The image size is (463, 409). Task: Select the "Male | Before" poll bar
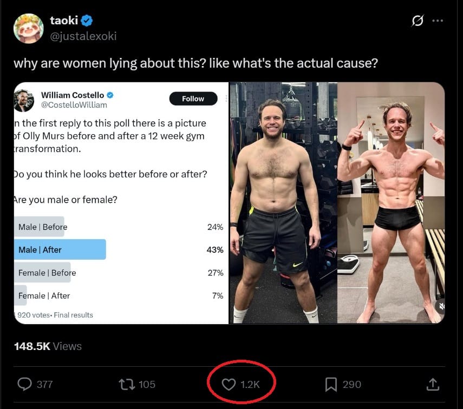pos(43,227)
